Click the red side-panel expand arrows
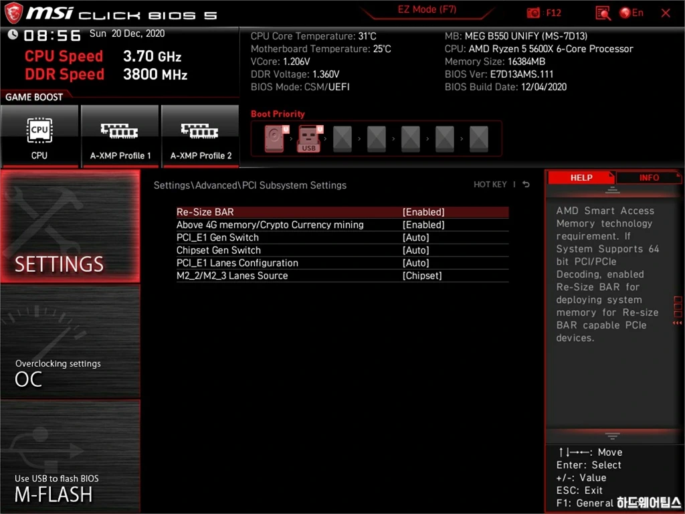685x514 pixels. pos(678,323)
